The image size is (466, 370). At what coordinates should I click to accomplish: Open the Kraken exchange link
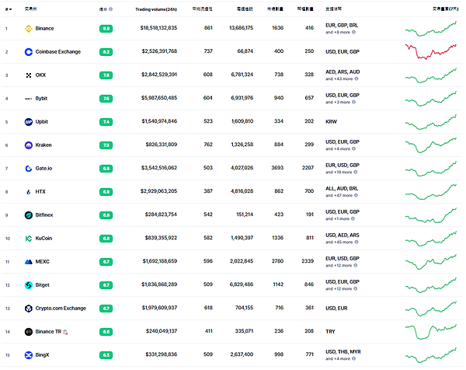43,145
